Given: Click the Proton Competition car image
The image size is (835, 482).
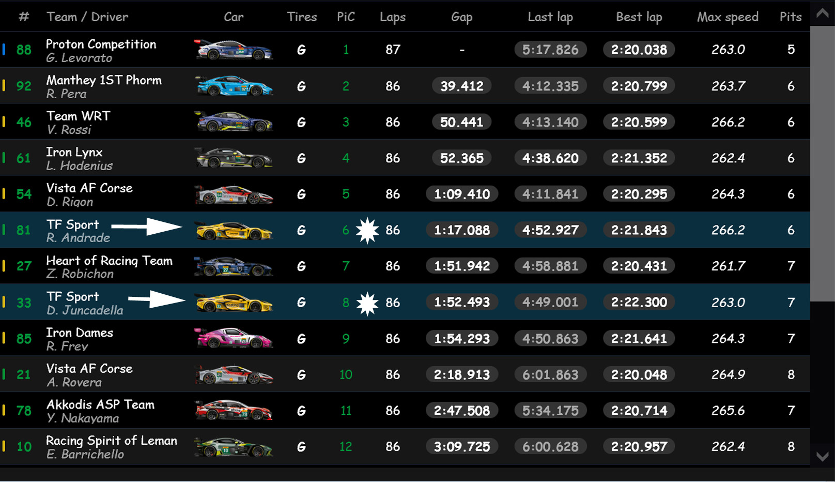Looking at the screenshot, I should tap(234, 50).
